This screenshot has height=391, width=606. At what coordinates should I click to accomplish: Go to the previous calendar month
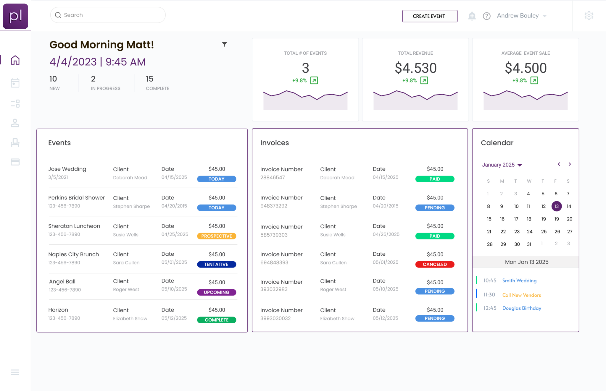coord(559,164)
